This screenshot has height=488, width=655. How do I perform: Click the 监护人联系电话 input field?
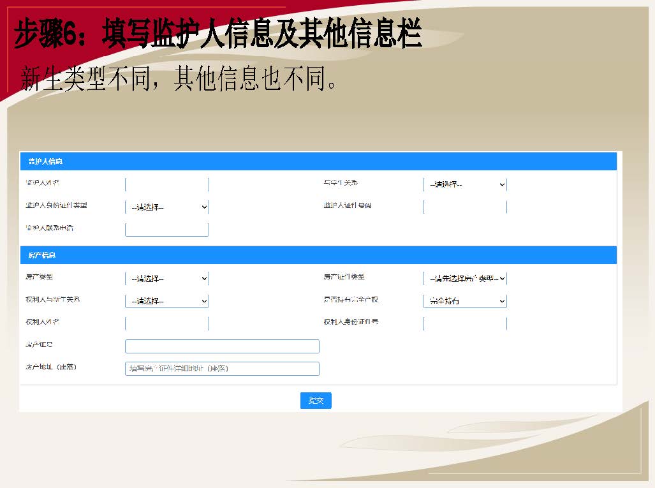(166, 230)
